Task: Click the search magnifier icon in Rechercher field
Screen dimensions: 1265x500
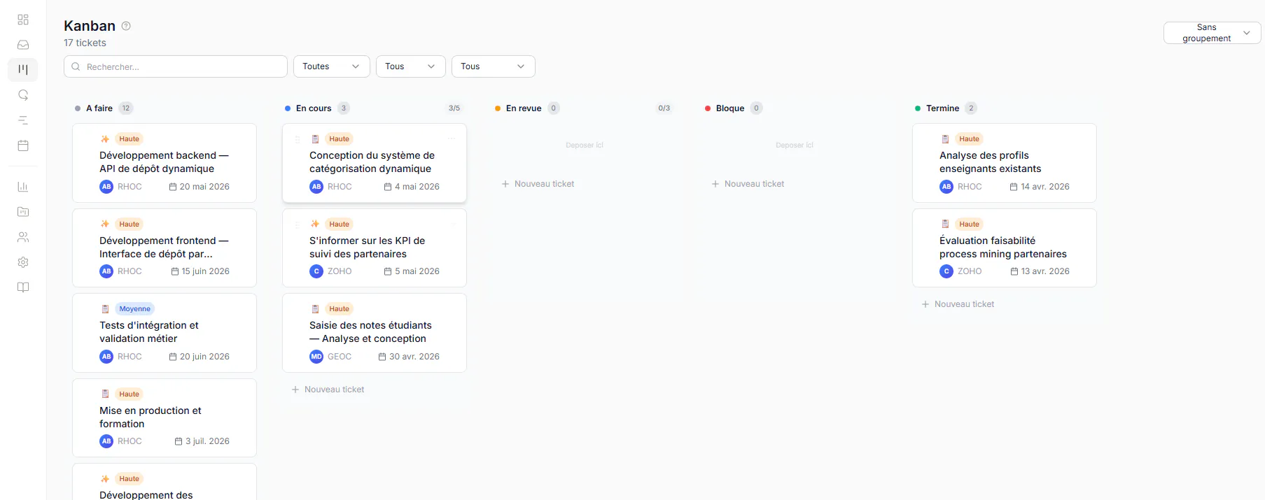Action: tap(76, 66)
